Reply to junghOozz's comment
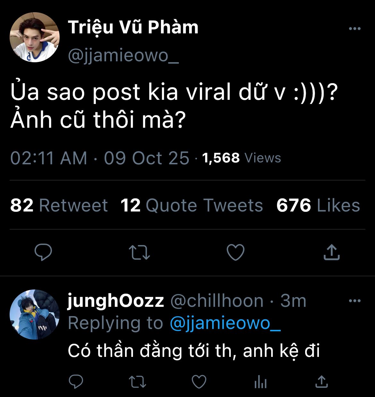 (76, 382)
